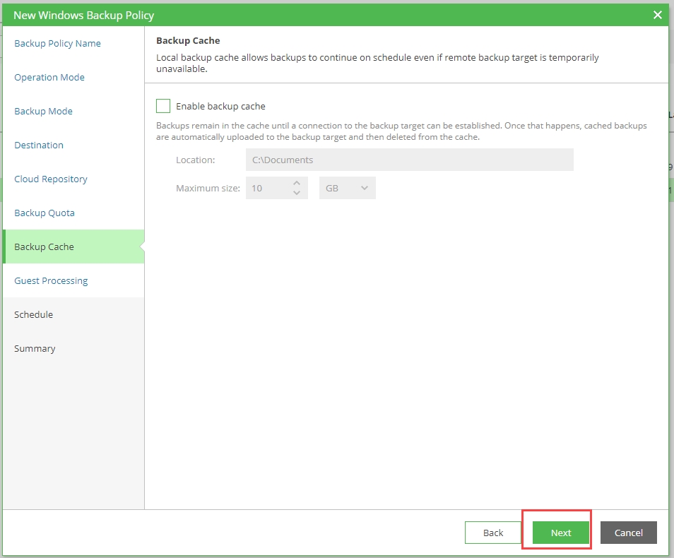Enable the backup cache checkbox
This screenshot has height=558, width=674.
pyautogui.click(x=163, y=106)
